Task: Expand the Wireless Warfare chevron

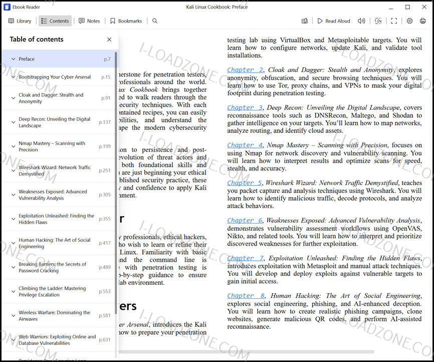Action: point(13,315)
